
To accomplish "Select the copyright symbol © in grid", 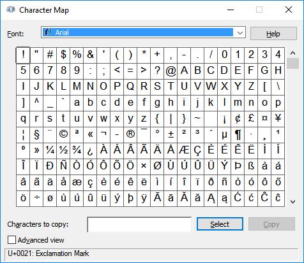I will (x=63, y=135).
